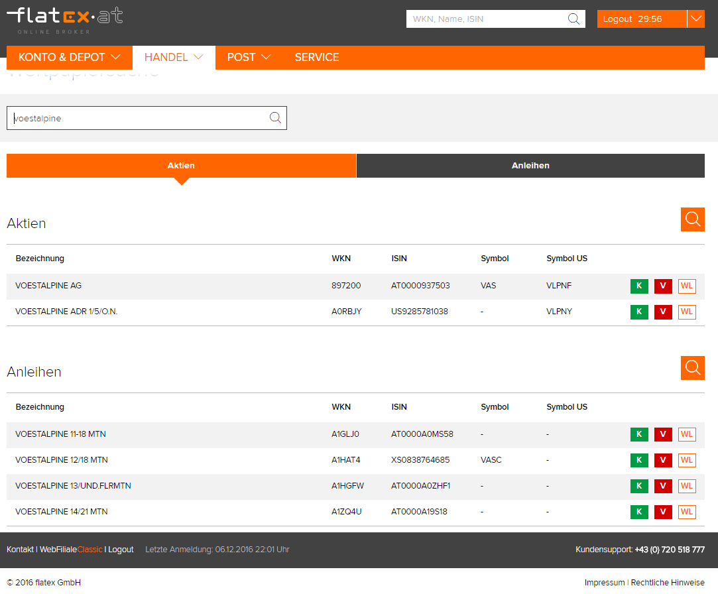Add VOESTALPINE AG to watchlist (WL)
This screenshot has height=594, width=718.
pyautogui.click(x=687, y=286)
